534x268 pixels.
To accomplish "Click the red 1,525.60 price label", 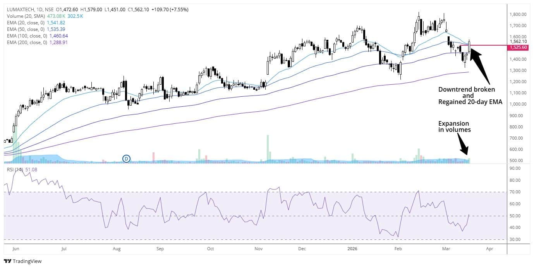I will (519, 47).
